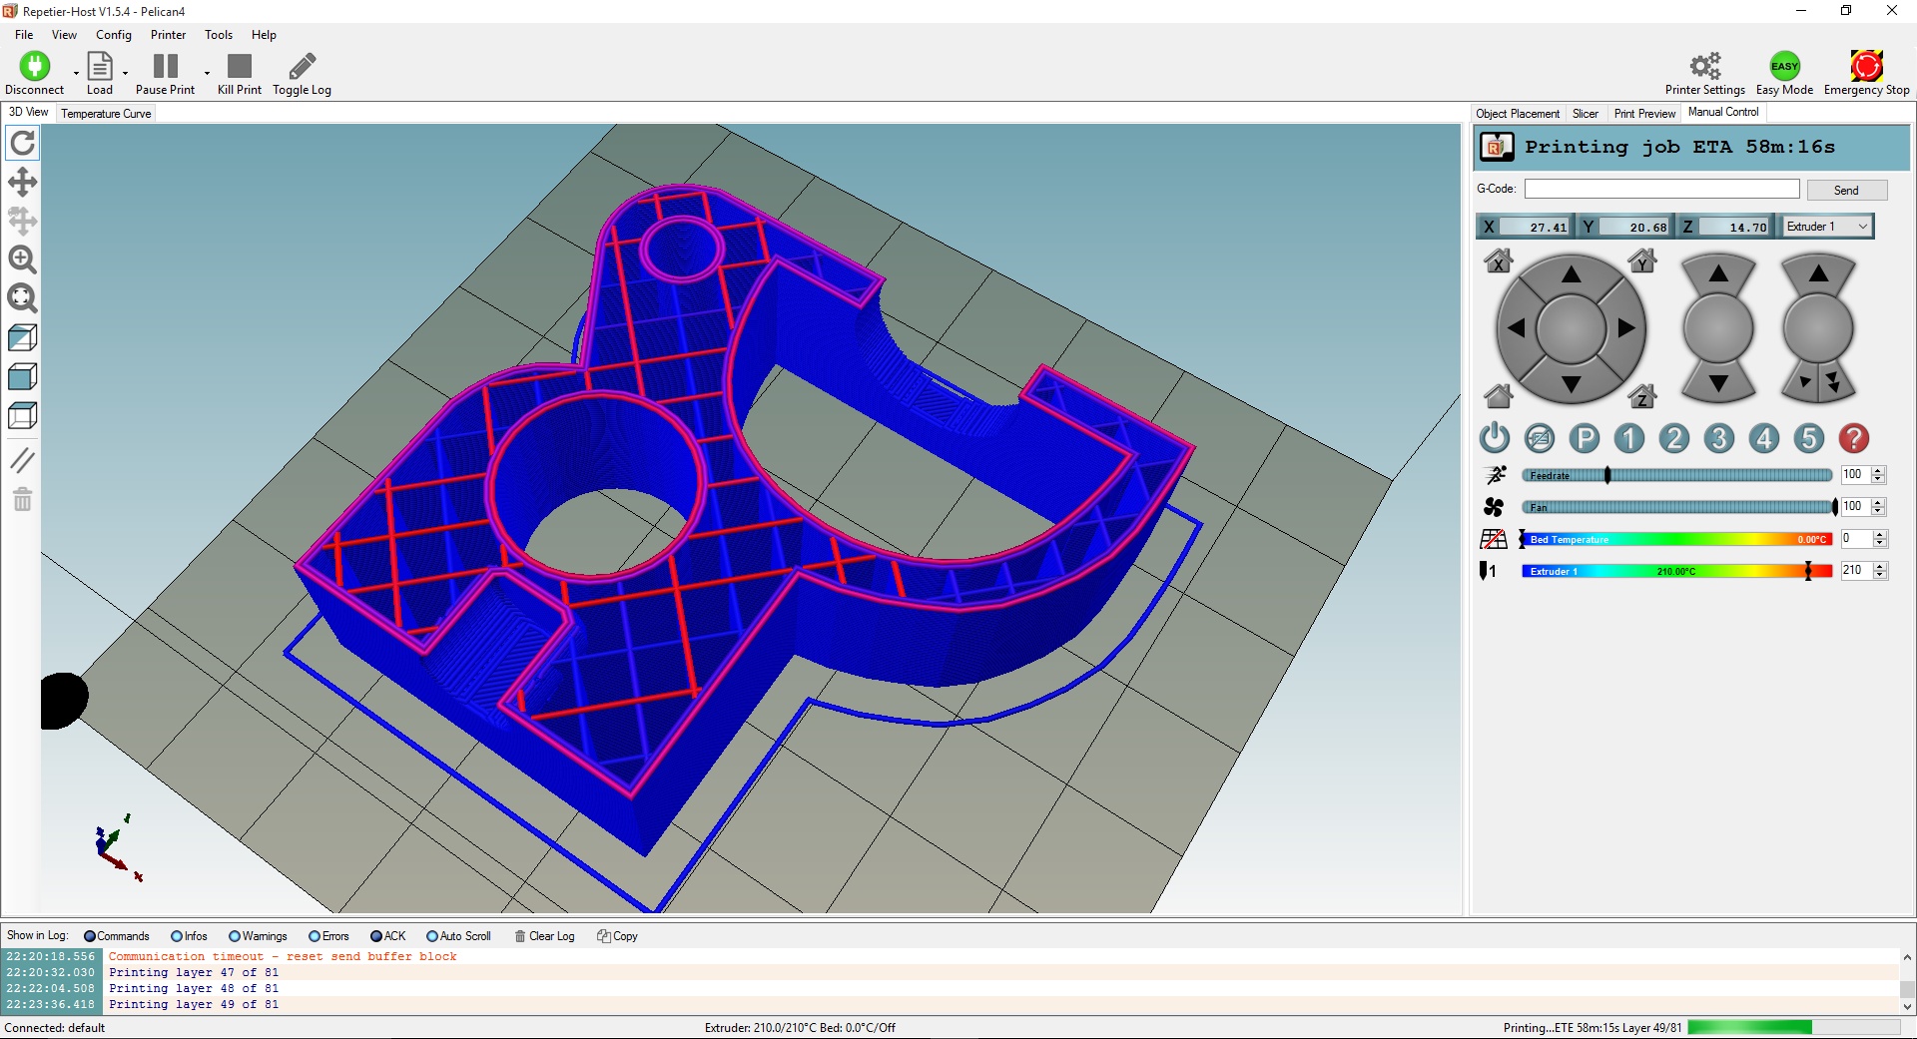This screenshot has width=1917, height=1039.
Task: Increase extruder temperature spinner
Action: pos(1879,567)
